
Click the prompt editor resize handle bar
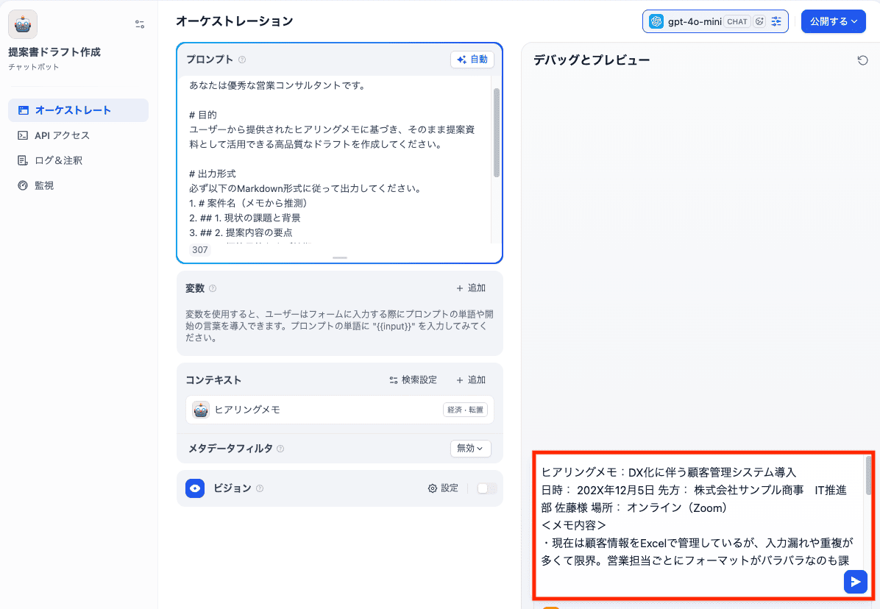[x=339, y=258]
